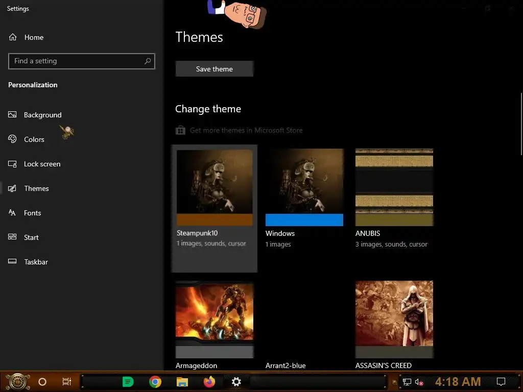
Task: Open Get more themes in Microsoft Store
Action: pos(246,130)
